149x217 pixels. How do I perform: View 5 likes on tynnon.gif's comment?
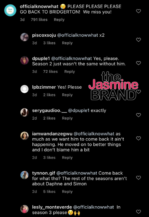click(x=49, y=192)
